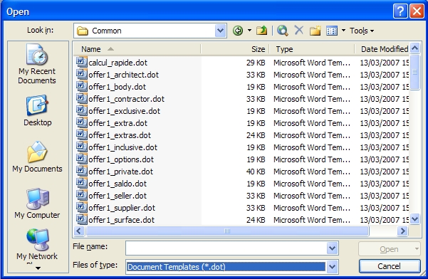
Task: Click the Cancel button
Action: point(390,266)
